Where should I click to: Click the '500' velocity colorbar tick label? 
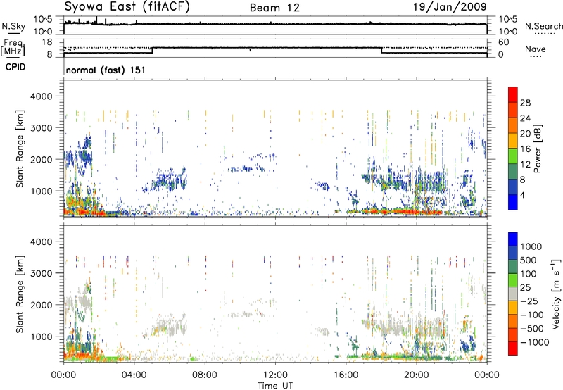click(x=529, y=260)
